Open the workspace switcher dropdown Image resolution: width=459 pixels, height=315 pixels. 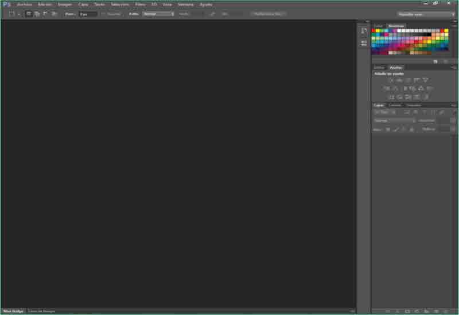pos(426,14)
